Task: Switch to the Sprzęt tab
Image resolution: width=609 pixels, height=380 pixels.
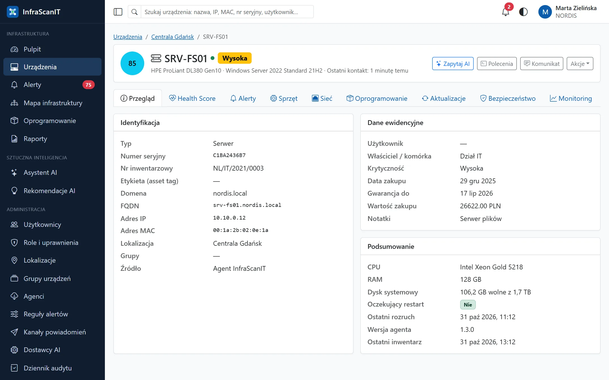Action: coord(284,98)
